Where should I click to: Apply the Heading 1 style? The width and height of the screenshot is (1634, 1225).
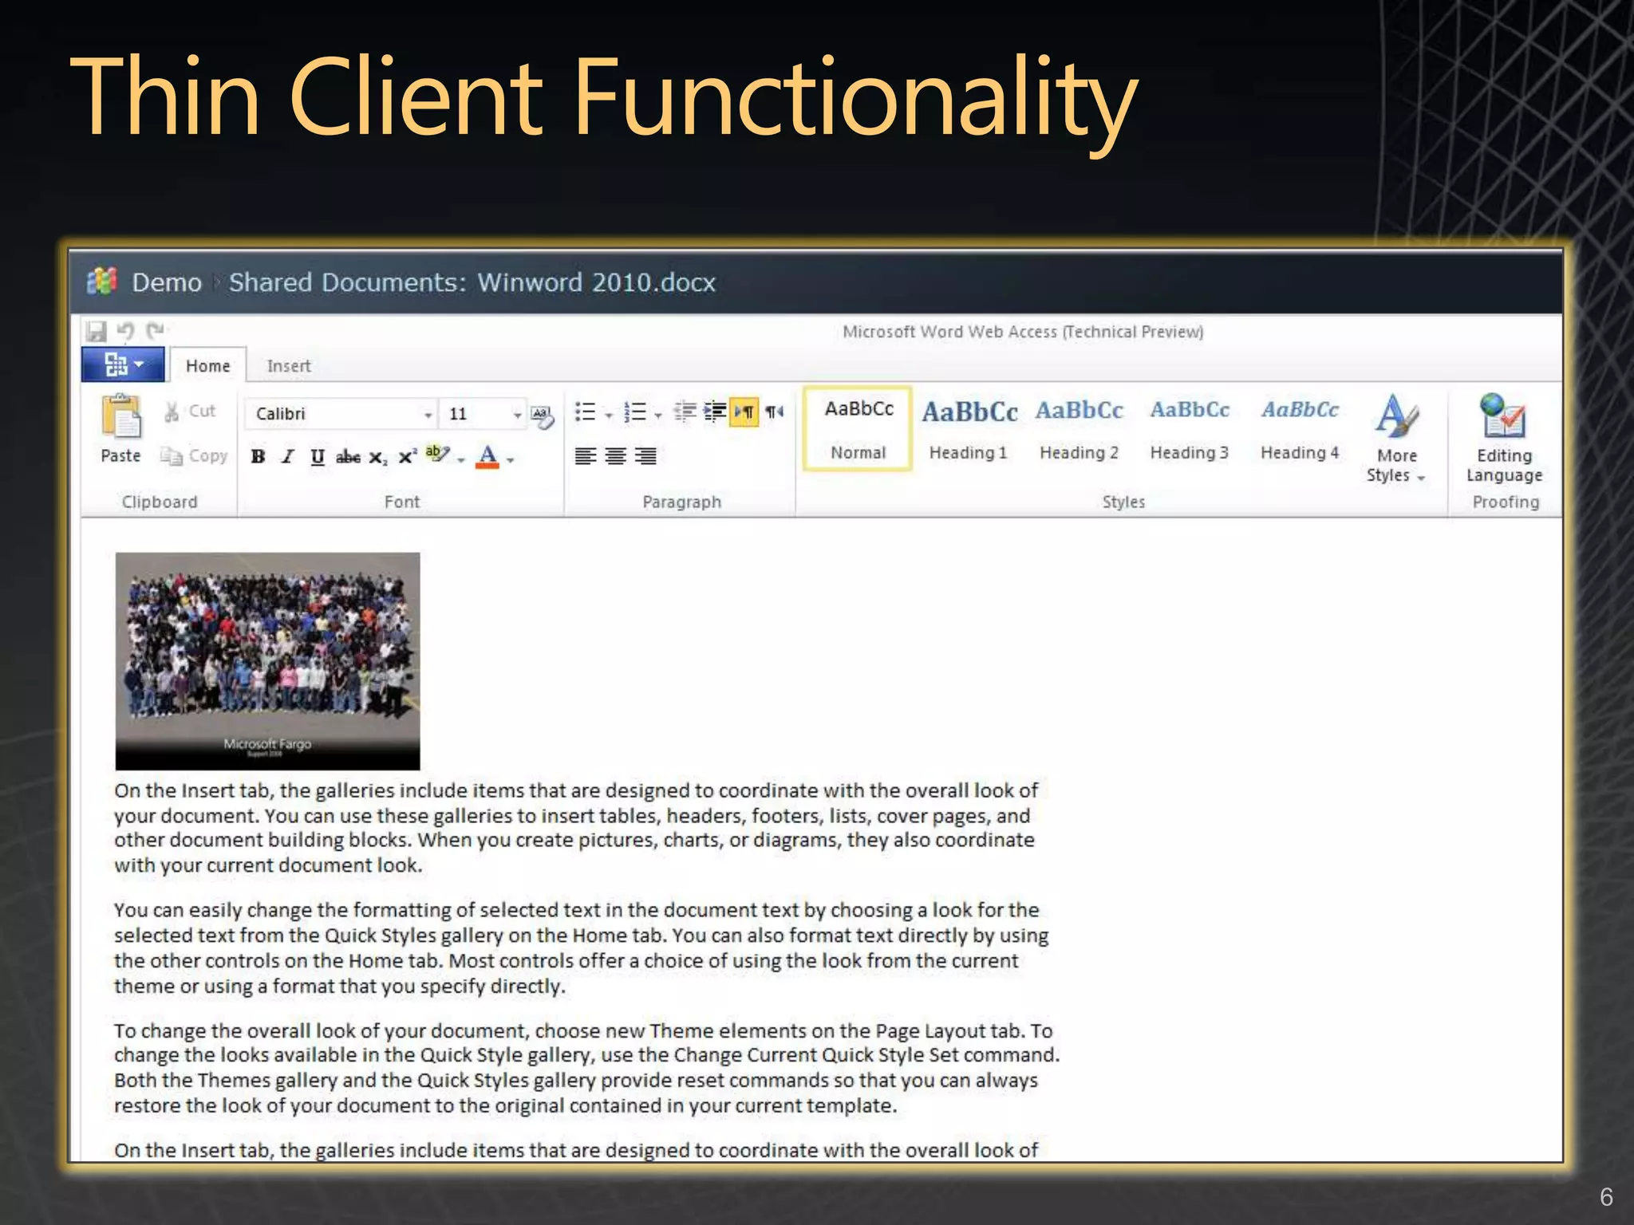[x=969, y=430]
